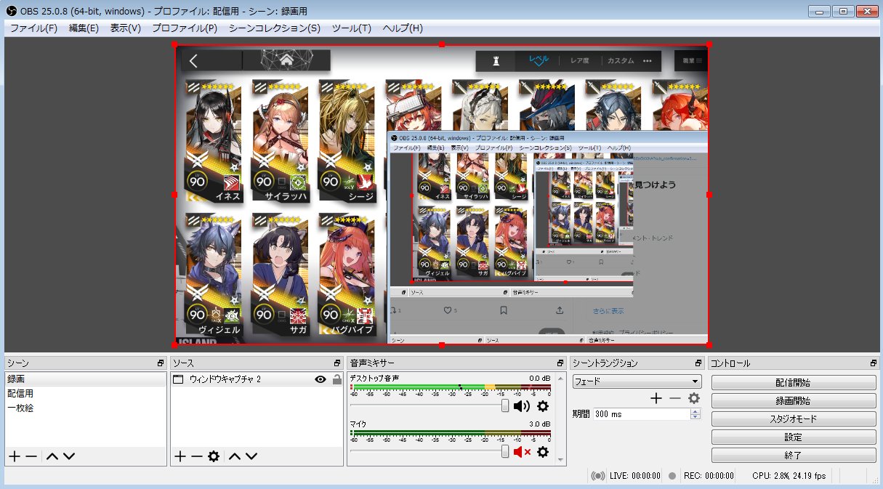This screenshot has height=489, width=883.
Task: Move the source up in the list
Action: [x=235, y=456]
